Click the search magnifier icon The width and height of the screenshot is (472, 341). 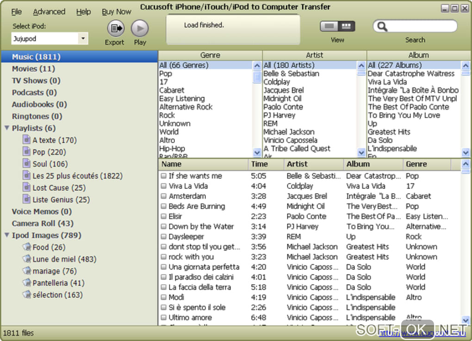[x=382, y=27]
